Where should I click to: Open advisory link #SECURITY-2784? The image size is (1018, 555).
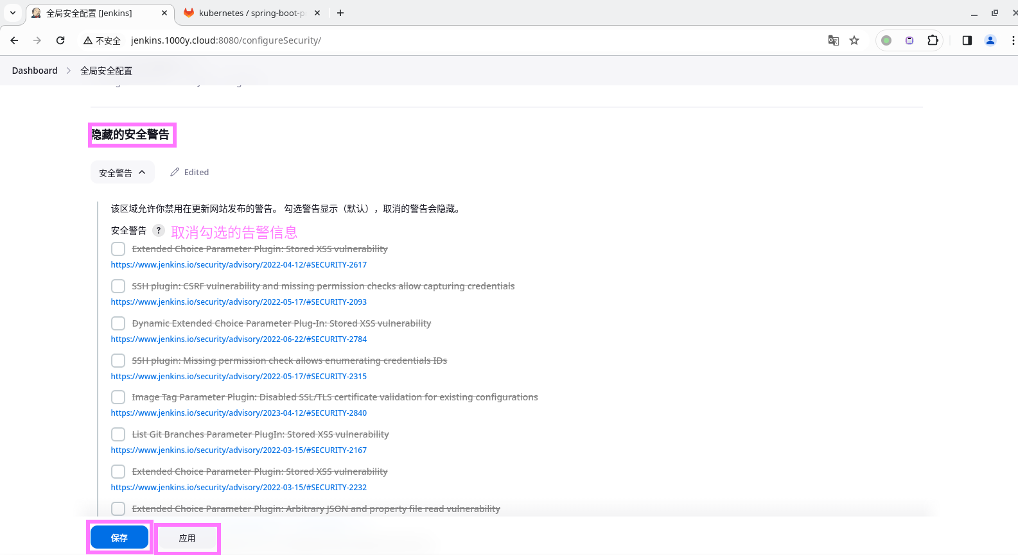click(x=239, y=339)
